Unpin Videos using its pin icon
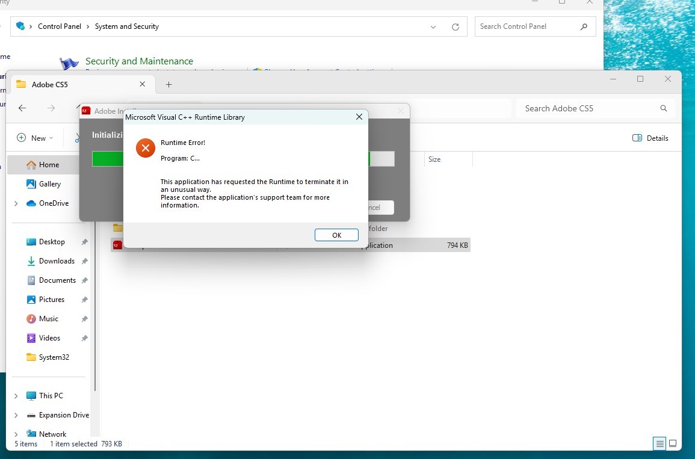The width and height of the screenshot is (695, 459). (x=84, y=338)
